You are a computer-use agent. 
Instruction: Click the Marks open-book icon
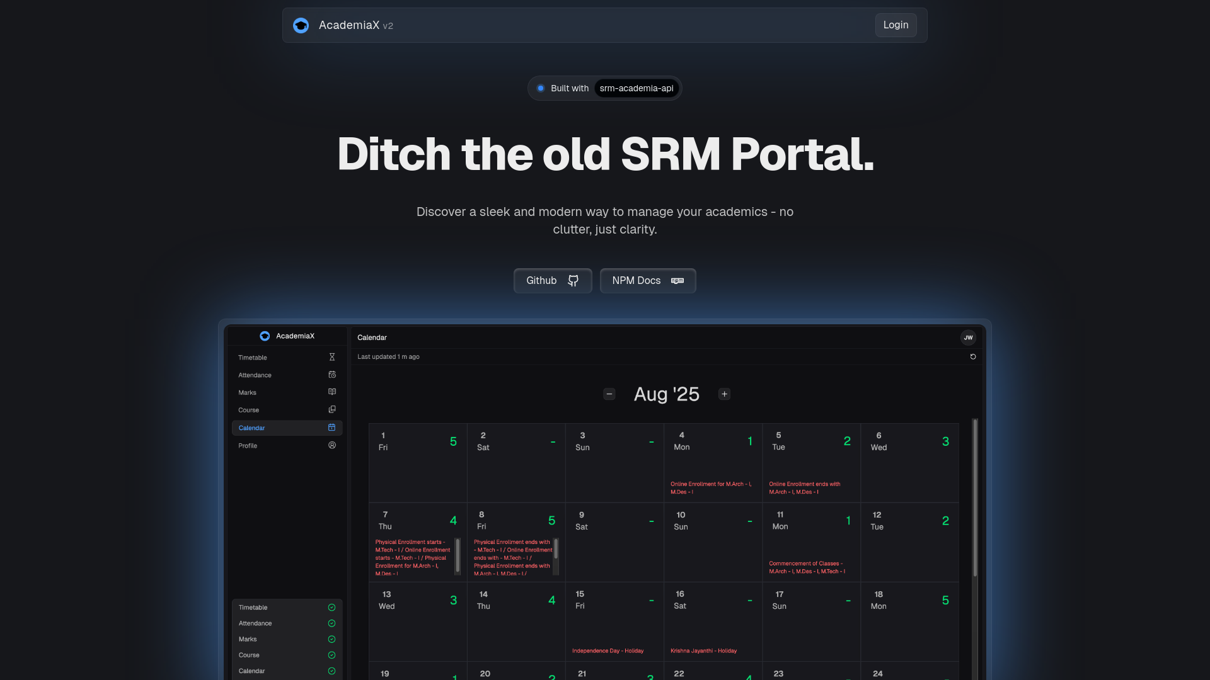tap(332, 392)
